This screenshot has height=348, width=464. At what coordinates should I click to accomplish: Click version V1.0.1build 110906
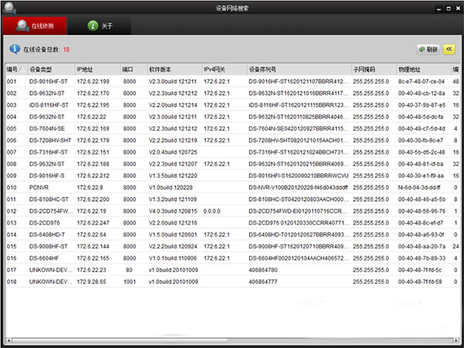click(172, 258)
